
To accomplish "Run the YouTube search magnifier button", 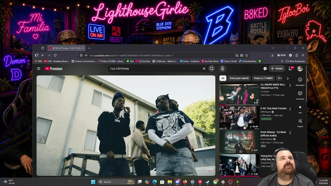I will click(212, 68).
